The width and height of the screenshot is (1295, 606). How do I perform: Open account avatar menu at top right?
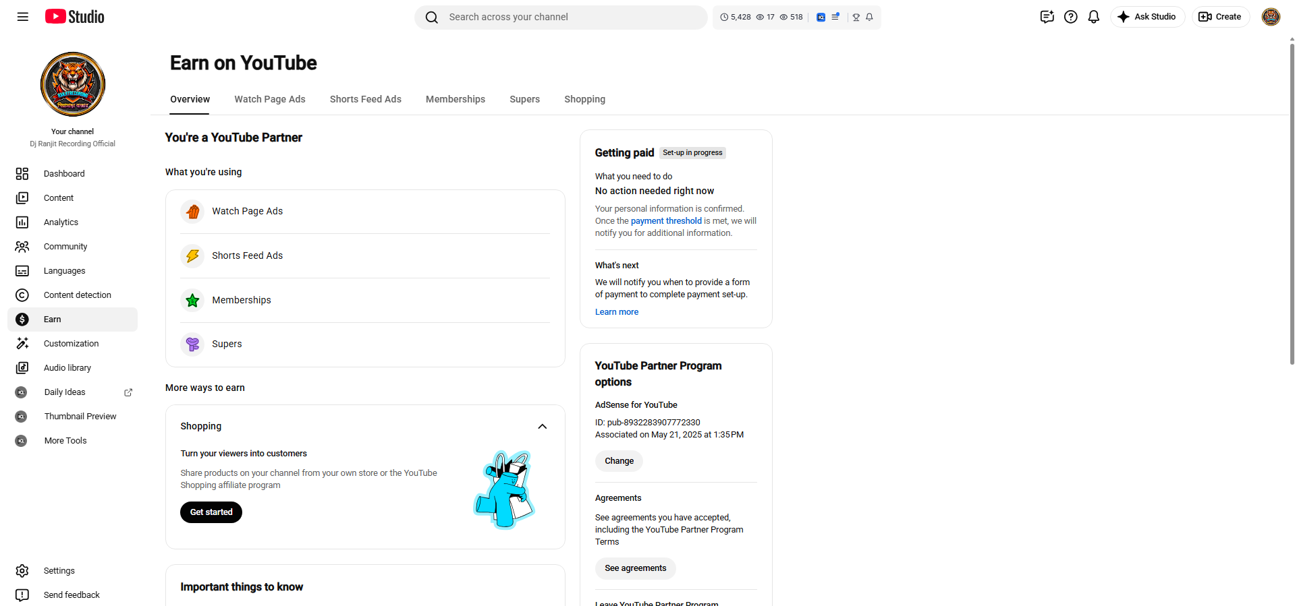click(x=1271, y=17)
